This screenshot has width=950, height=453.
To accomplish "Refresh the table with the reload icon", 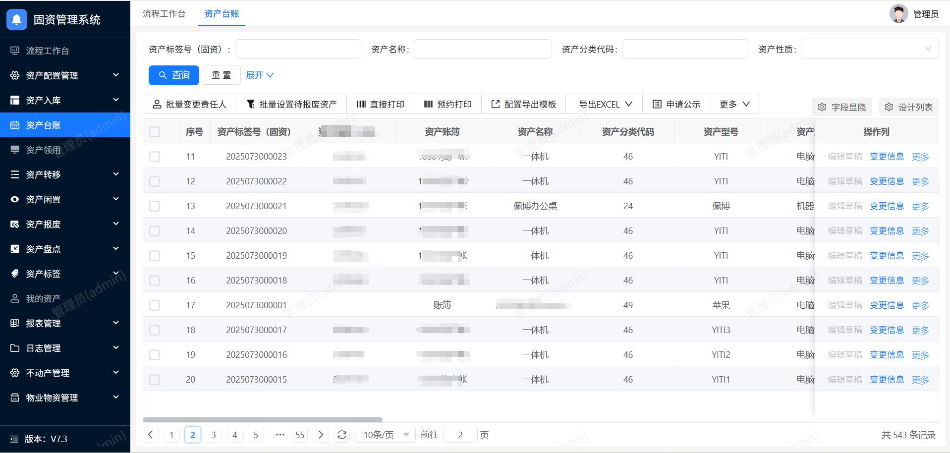I will (342, 435).
